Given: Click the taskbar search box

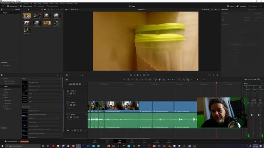Looking at the screenshot, I should tap(23, 146).
